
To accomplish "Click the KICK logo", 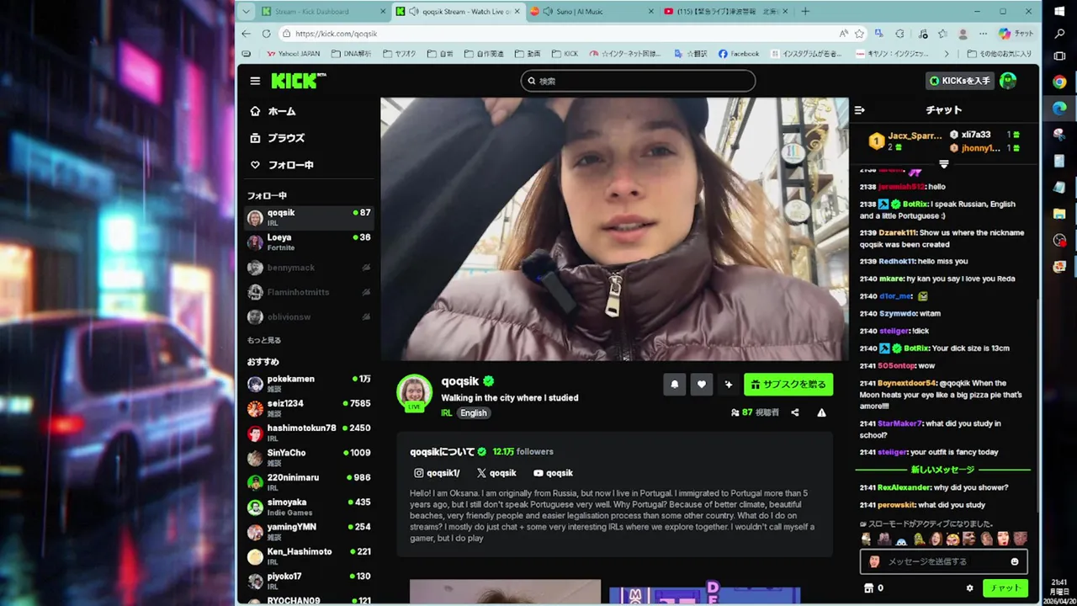I will click(x=299, y=81).
